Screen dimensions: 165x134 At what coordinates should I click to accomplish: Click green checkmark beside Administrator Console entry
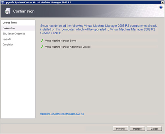tap(42, 47)
